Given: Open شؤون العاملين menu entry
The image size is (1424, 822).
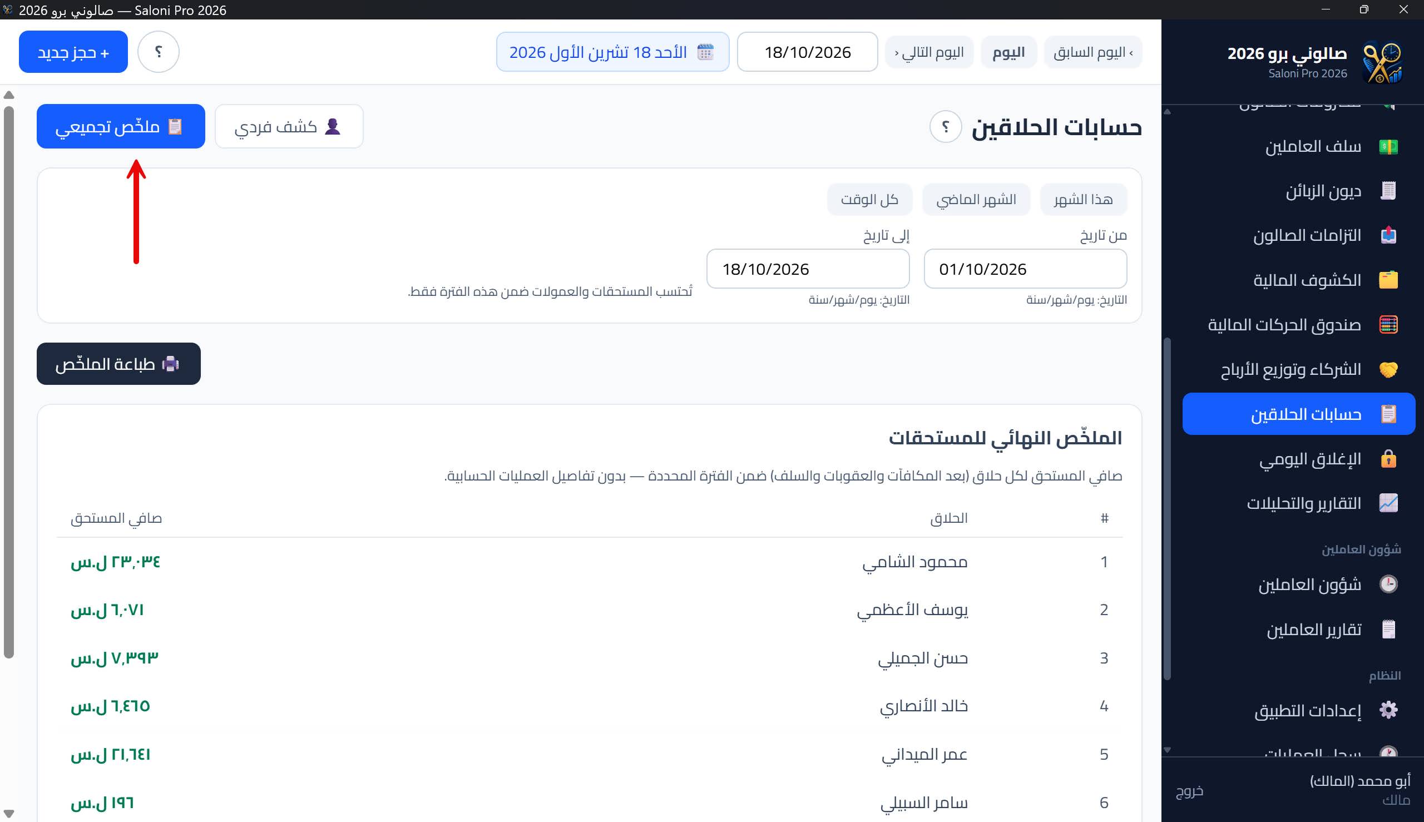Looking at the screenshot, I should pos(1299,584).
